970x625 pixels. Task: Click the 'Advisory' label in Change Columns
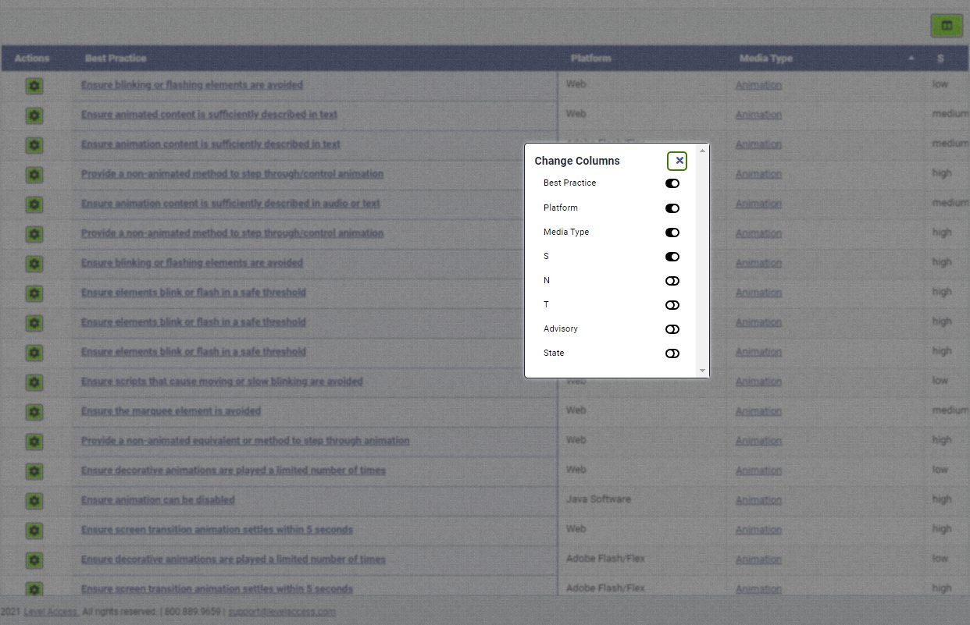561,329
